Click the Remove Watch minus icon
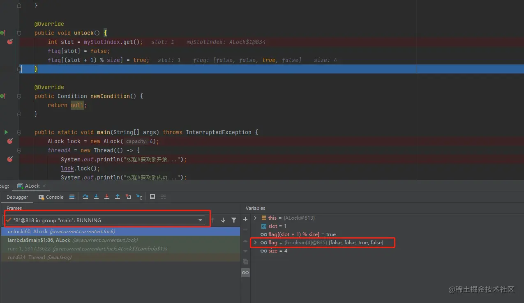This screenshot has height=303, width=524. pyautogui.click(x=245, y=230)
